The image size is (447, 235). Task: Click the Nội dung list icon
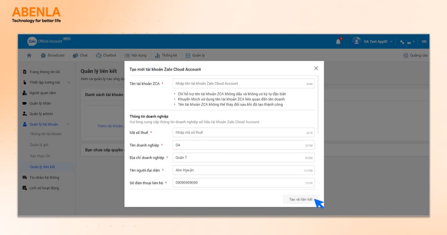click(x=127, y=56)
